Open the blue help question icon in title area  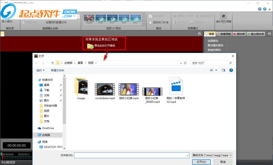click(x=260, y=9)
